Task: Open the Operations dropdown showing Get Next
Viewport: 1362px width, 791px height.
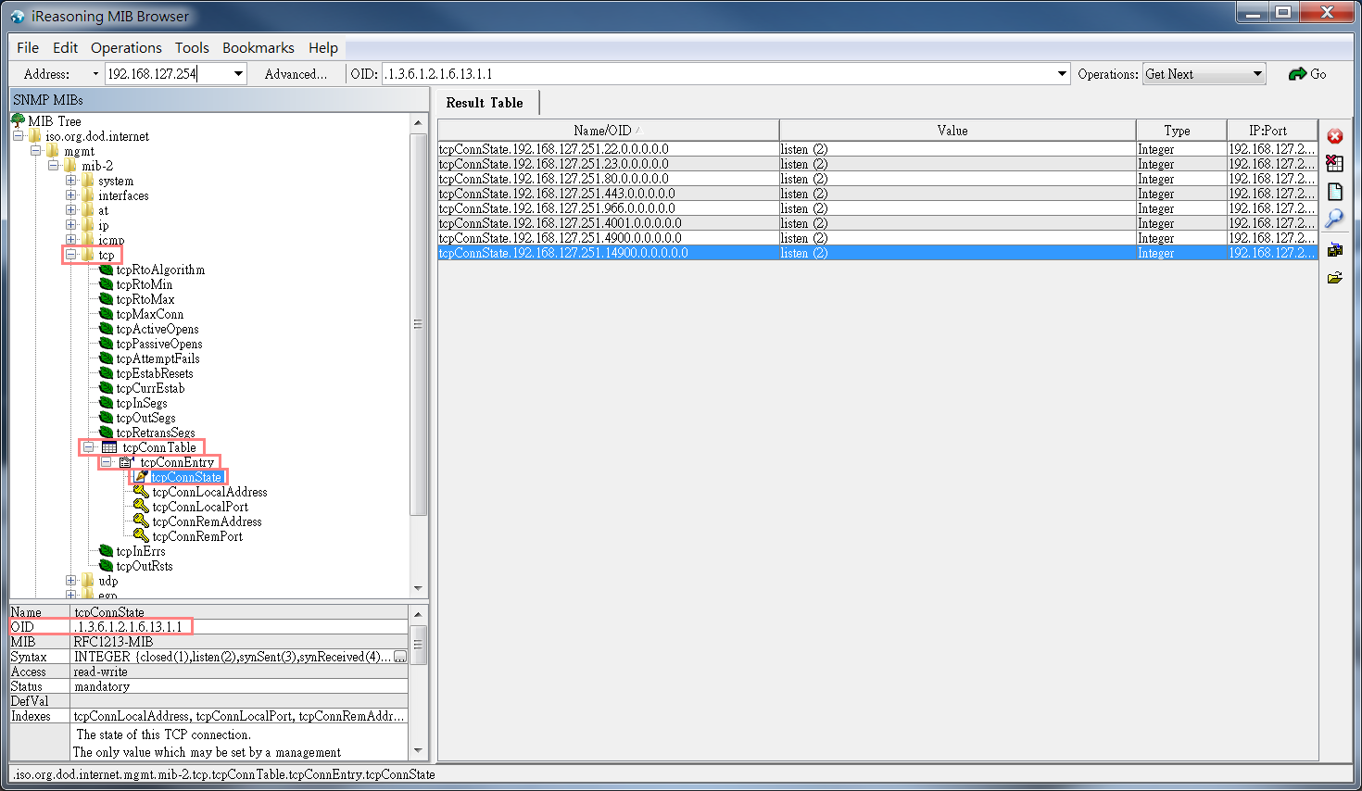Action: pyautogui.click(x=1204, y=73)
